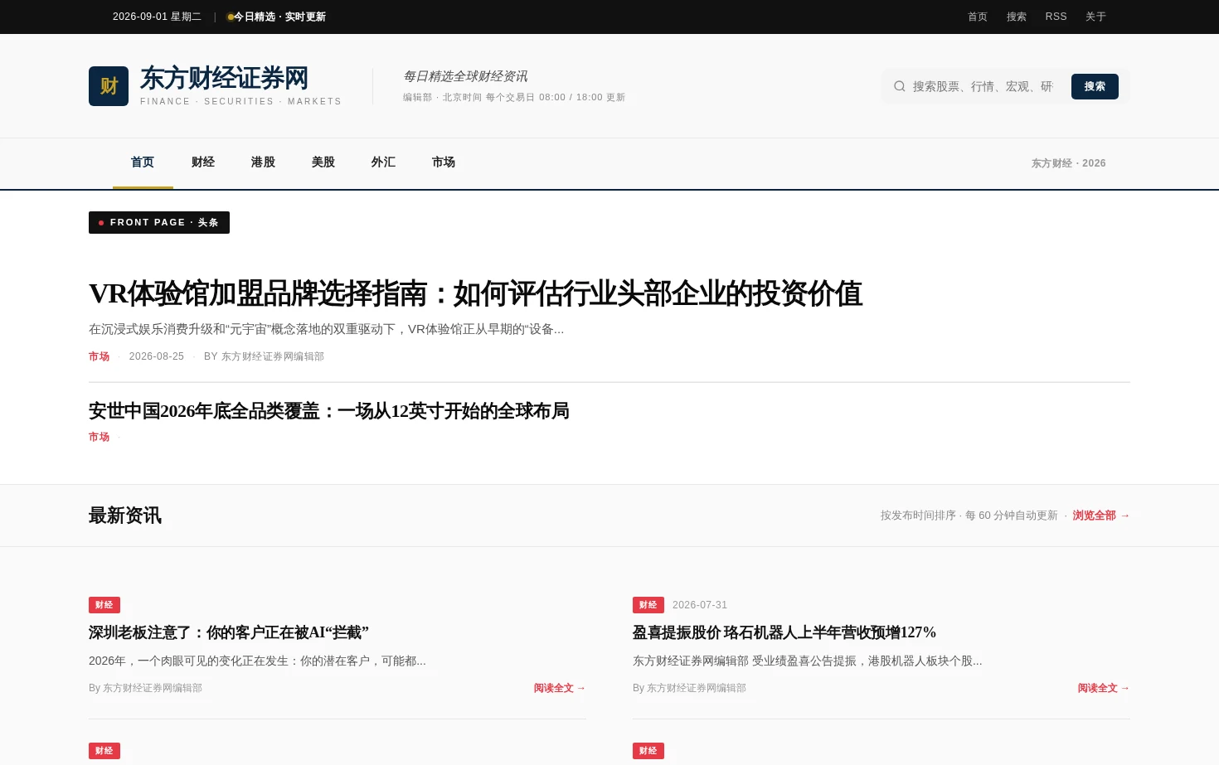The height and width of the screenshot is (765, 1219).
Task: Click the 浏览全部 → link
Action: [1101, 516]
